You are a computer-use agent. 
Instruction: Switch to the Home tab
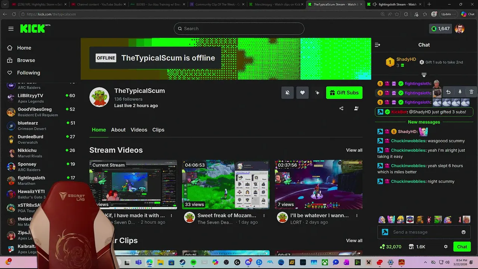99,130
